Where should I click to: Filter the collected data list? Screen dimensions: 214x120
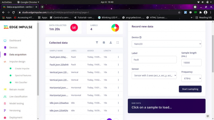[x=97, y=42]
